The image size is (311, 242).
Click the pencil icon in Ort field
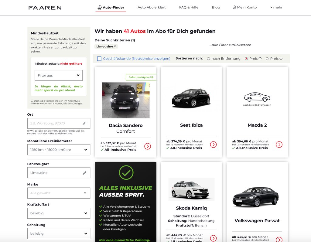coord(84,123)
